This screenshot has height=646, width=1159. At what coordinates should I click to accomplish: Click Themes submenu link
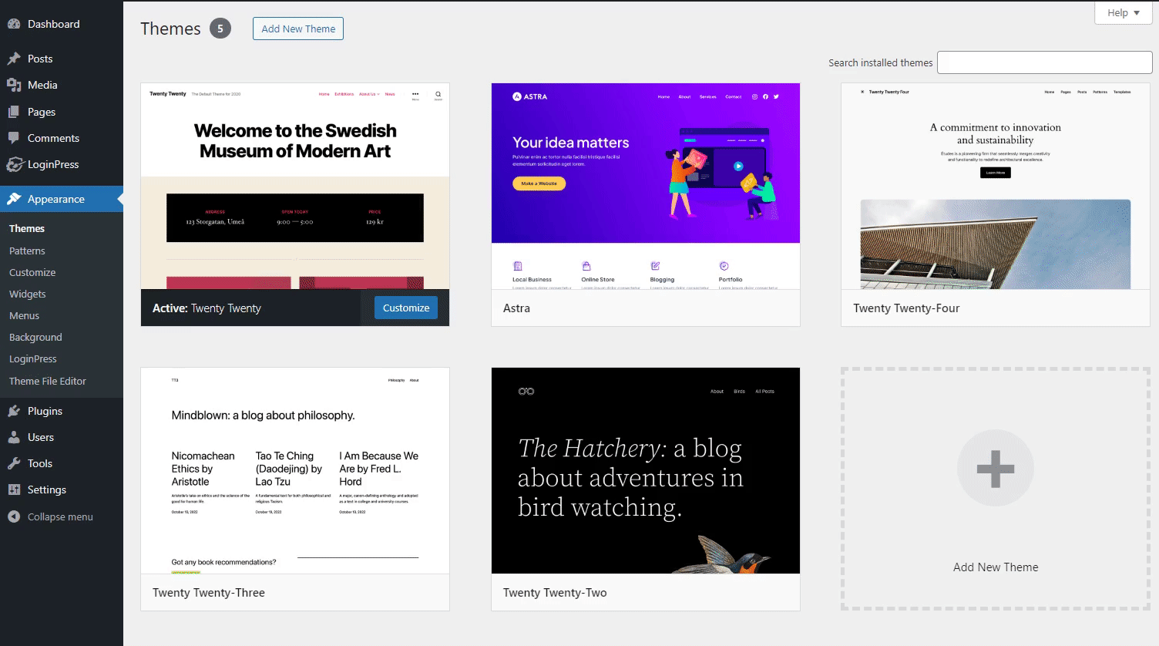point(27,229)
